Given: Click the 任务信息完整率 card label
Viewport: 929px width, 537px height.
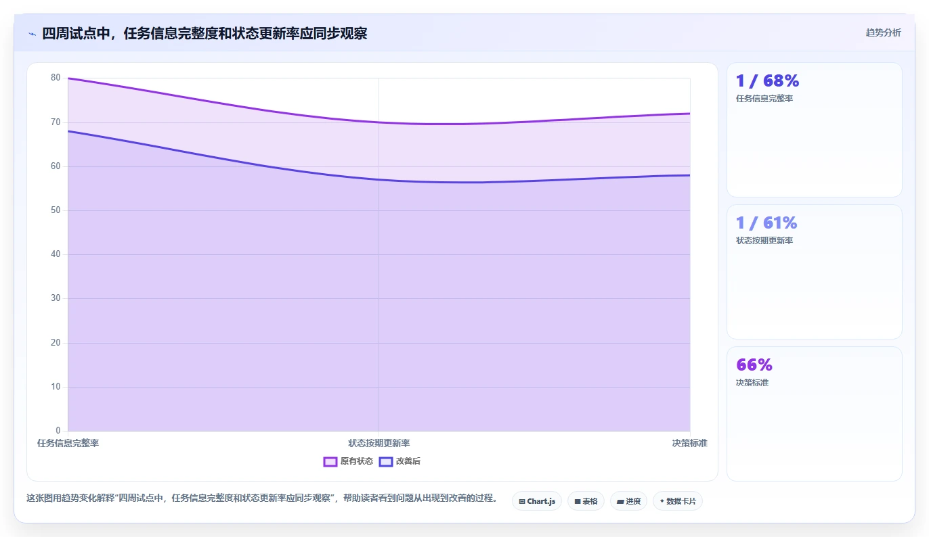Looking at the screenshot, I should (764, 99).
